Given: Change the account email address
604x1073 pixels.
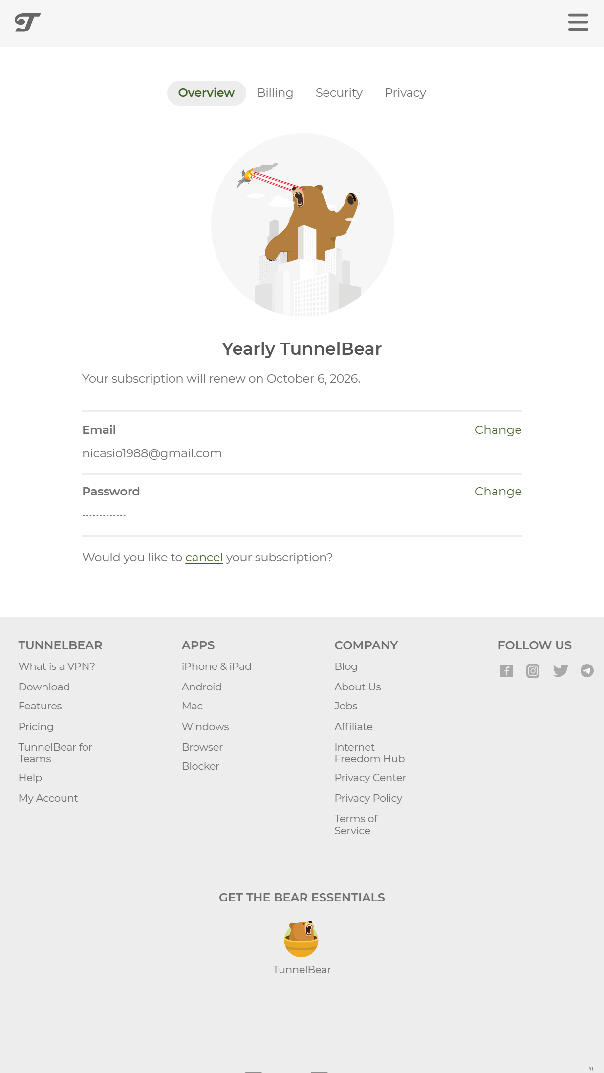Looking at the screenshot, I should (498, 430).
